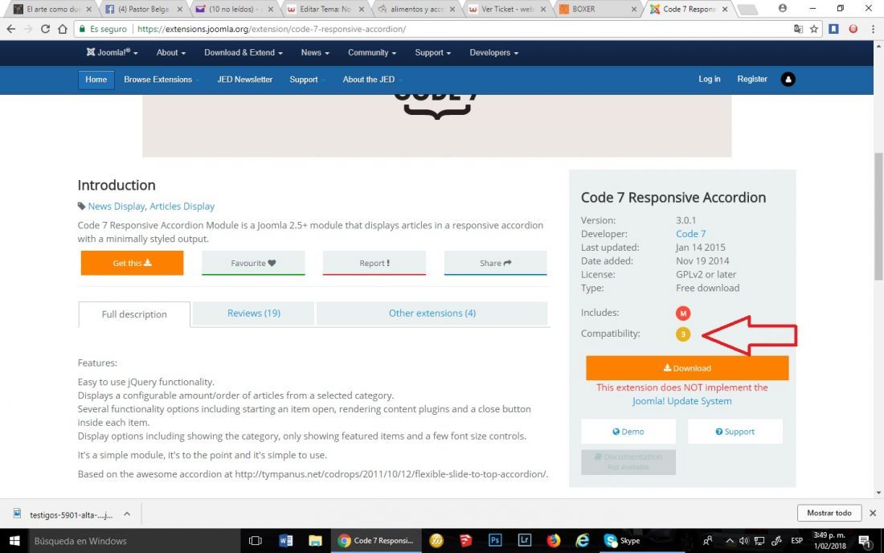
Task: Open Task View icon on taskbar
Action: pyautogui.click(x=256, y=541)
